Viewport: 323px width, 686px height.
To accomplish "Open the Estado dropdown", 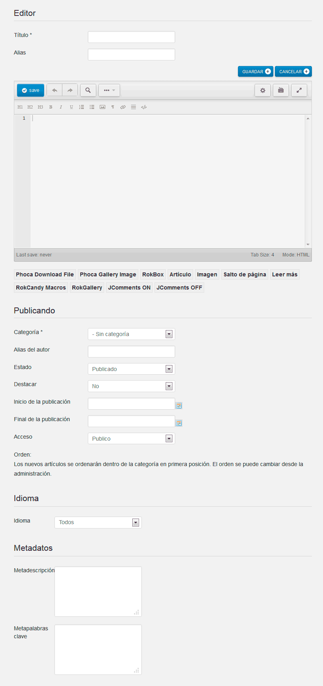I will (x=131, y=369).
